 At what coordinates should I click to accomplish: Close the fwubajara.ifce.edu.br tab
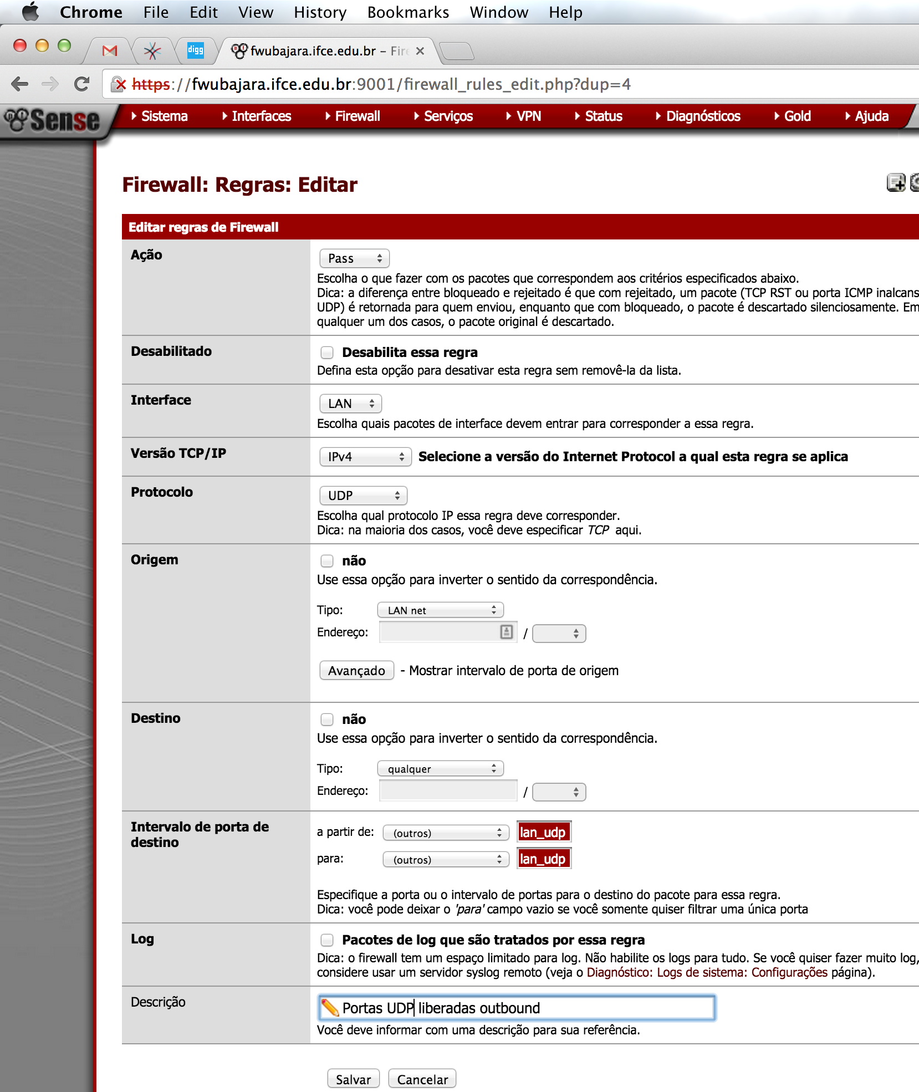point(420,51)
